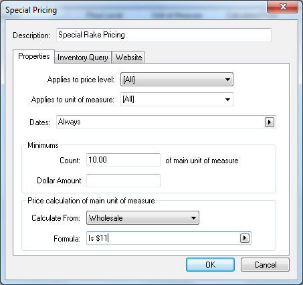Screen dimensions: 303x285
Task: Click the Dates field showing Always
Action: (x=161, y=122)
